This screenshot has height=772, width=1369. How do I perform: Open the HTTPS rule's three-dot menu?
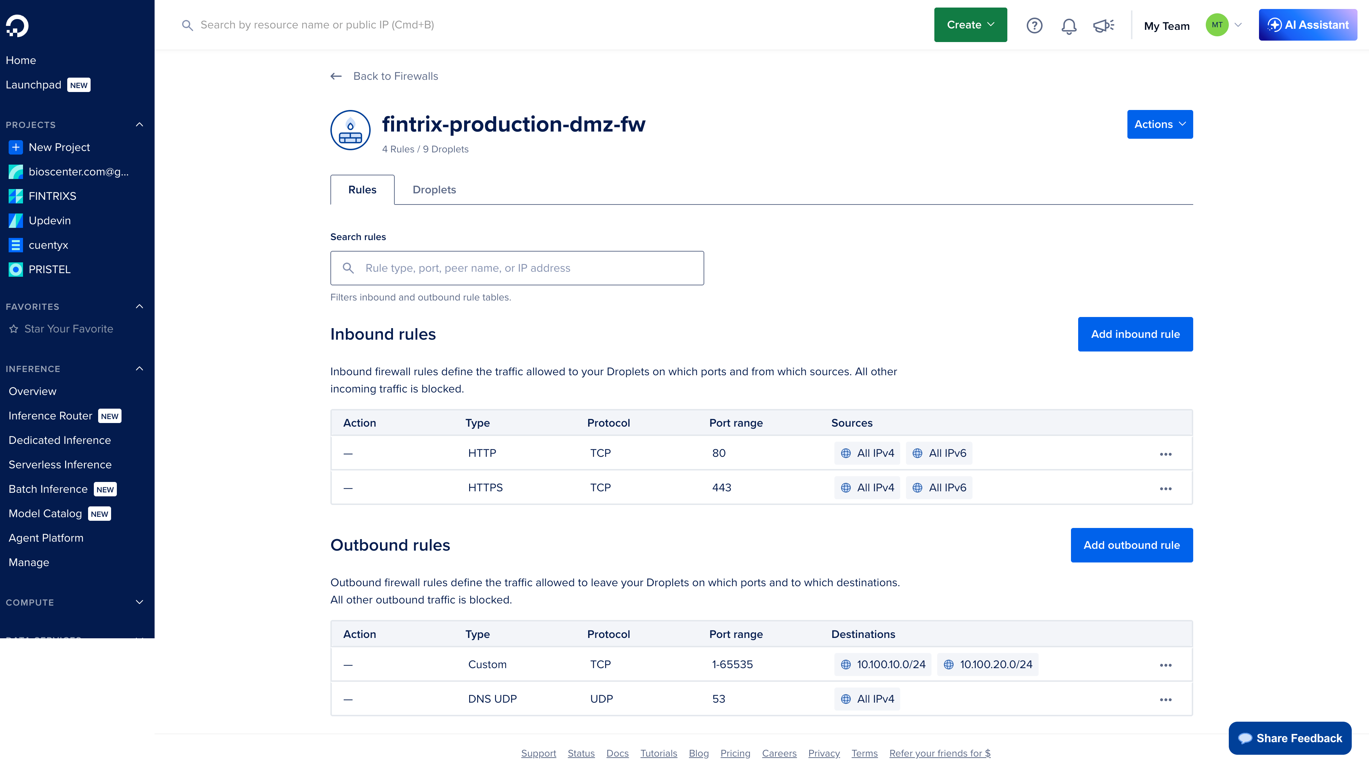(1166, 488)
